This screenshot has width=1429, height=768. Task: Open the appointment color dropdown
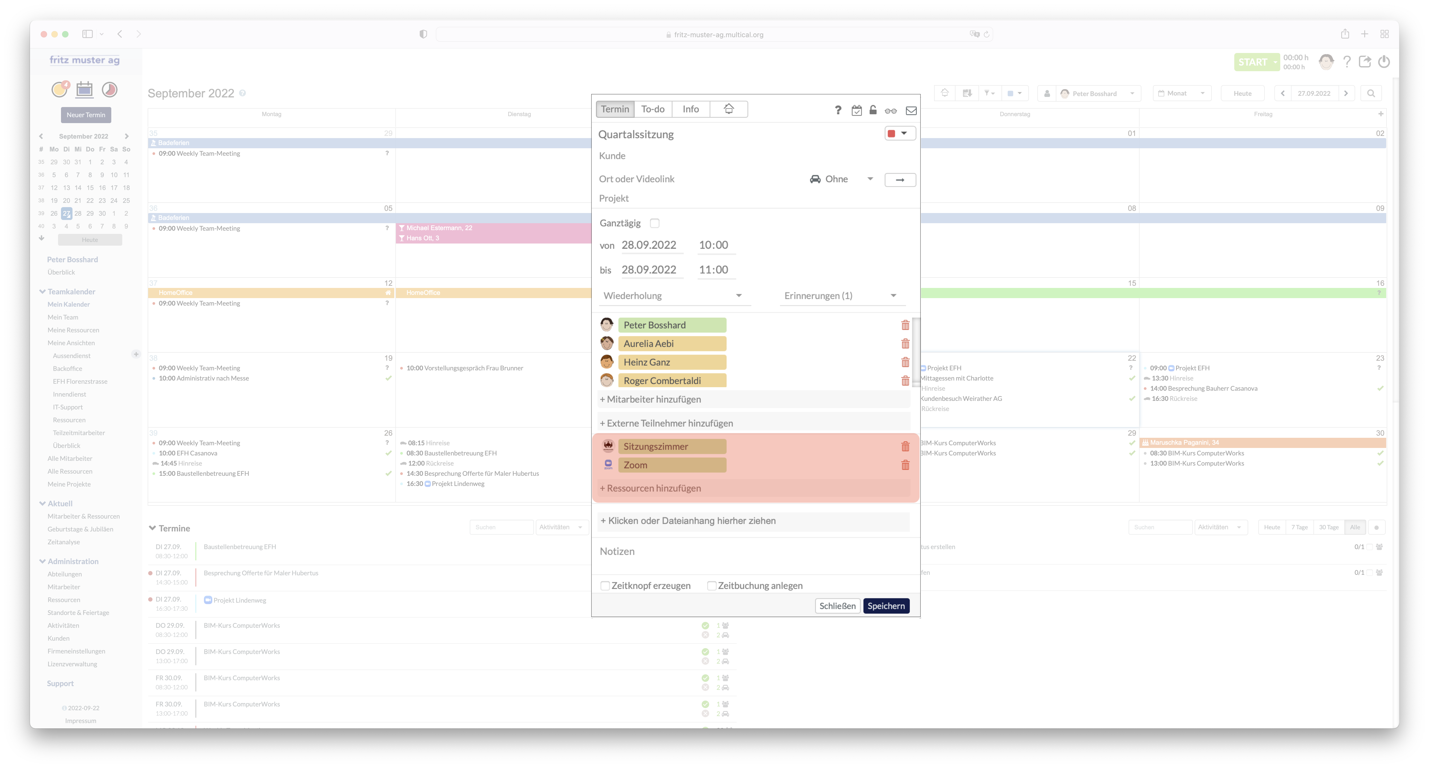[899, 133]
